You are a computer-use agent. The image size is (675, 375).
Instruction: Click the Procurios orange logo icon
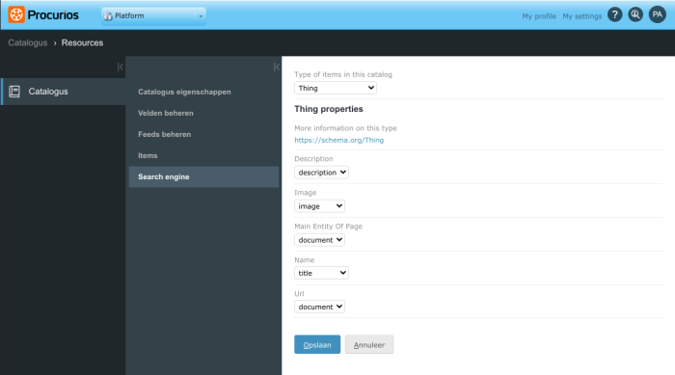(16, 14)
